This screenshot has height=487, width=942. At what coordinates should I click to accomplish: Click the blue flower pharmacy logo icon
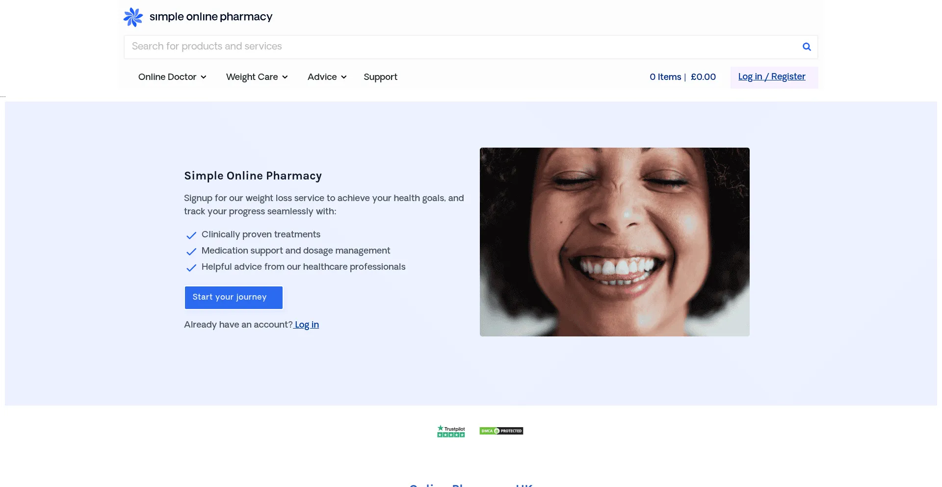(133, 17)
